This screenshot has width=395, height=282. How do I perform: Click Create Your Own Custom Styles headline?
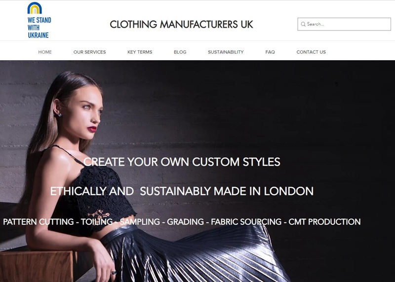click(182, 162)
